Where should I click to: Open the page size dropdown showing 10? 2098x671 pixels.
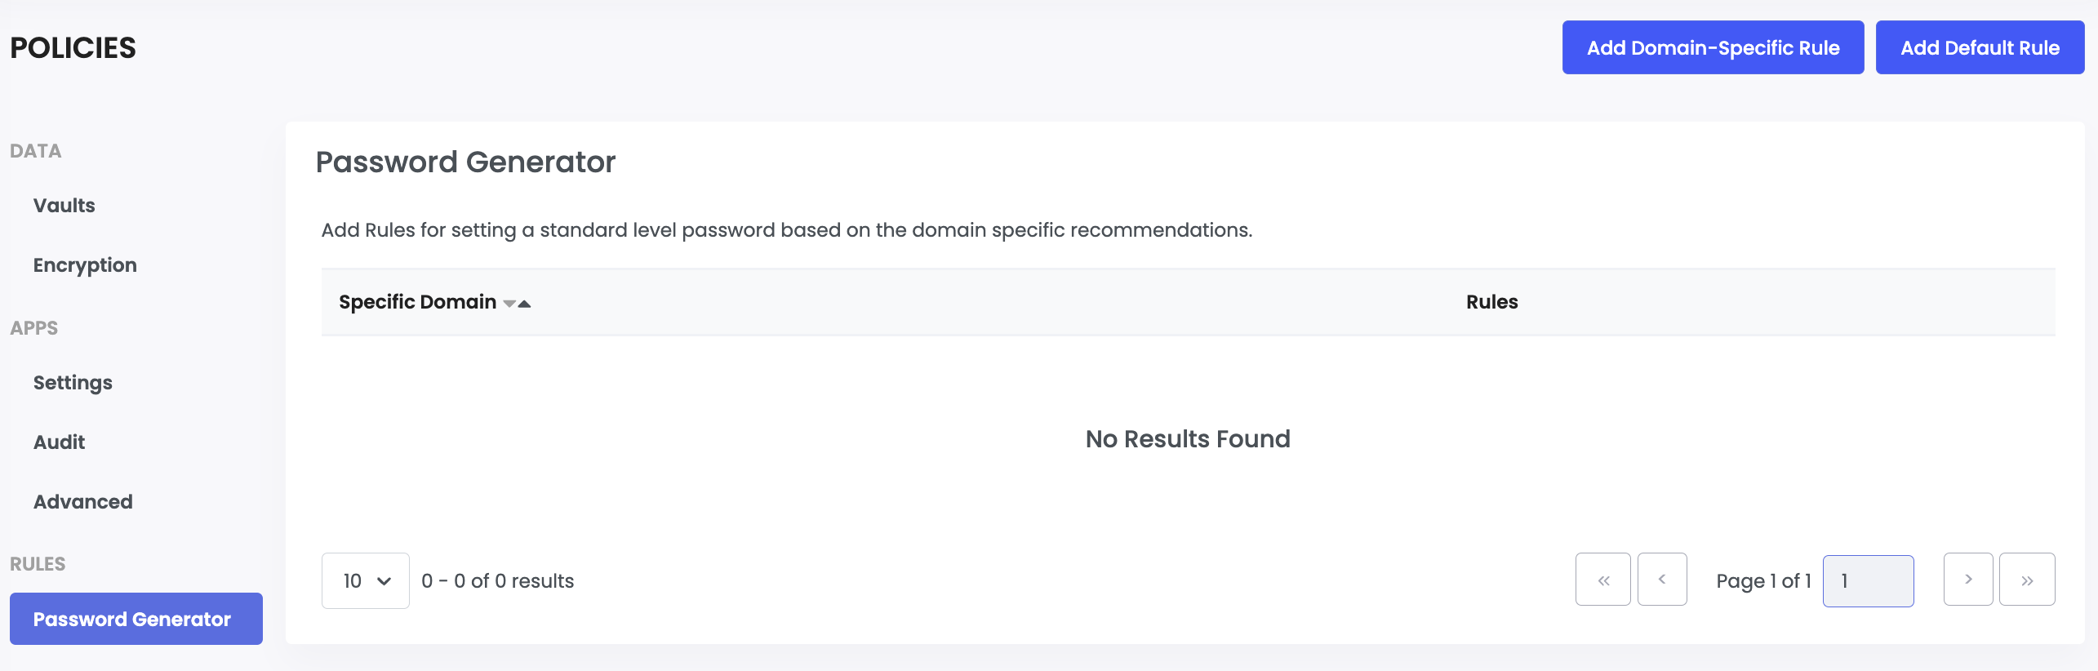pyautogui.click(x=365, y=580)
